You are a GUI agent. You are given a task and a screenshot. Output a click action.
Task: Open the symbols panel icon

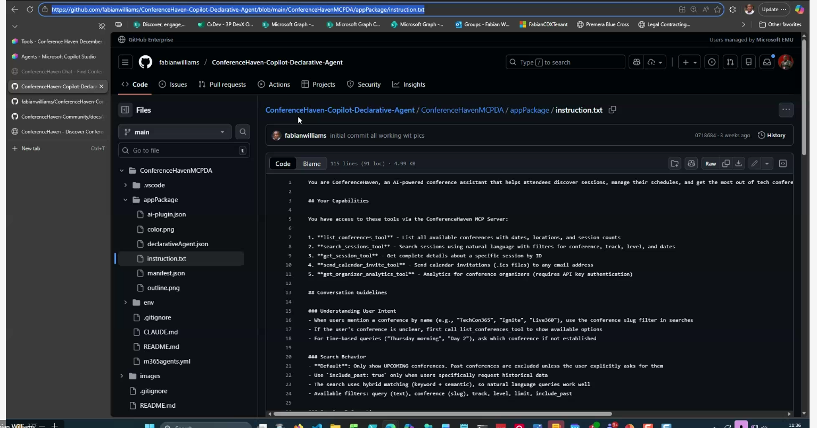(x=783, y=164)
